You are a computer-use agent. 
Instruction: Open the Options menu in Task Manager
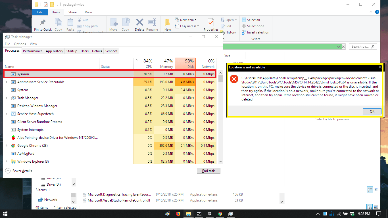(x=20, y=44)
